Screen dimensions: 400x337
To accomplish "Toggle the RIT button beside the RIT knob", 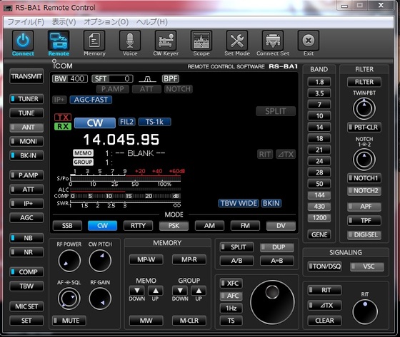I will [324, 290].
